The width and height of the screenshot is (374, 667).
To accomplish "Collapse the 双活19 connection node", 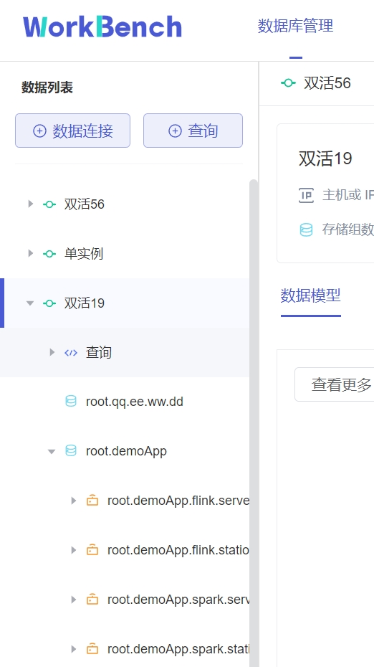I will (30, 303).
